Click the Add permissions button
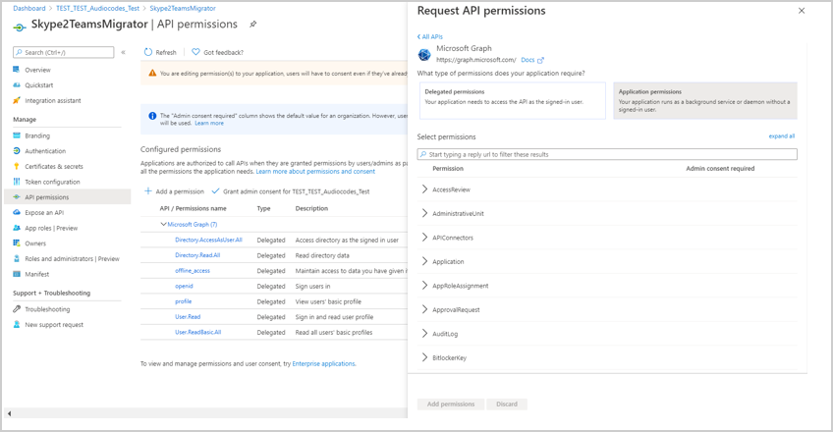Viewport: 833px width, 432px height. point(451,404)
